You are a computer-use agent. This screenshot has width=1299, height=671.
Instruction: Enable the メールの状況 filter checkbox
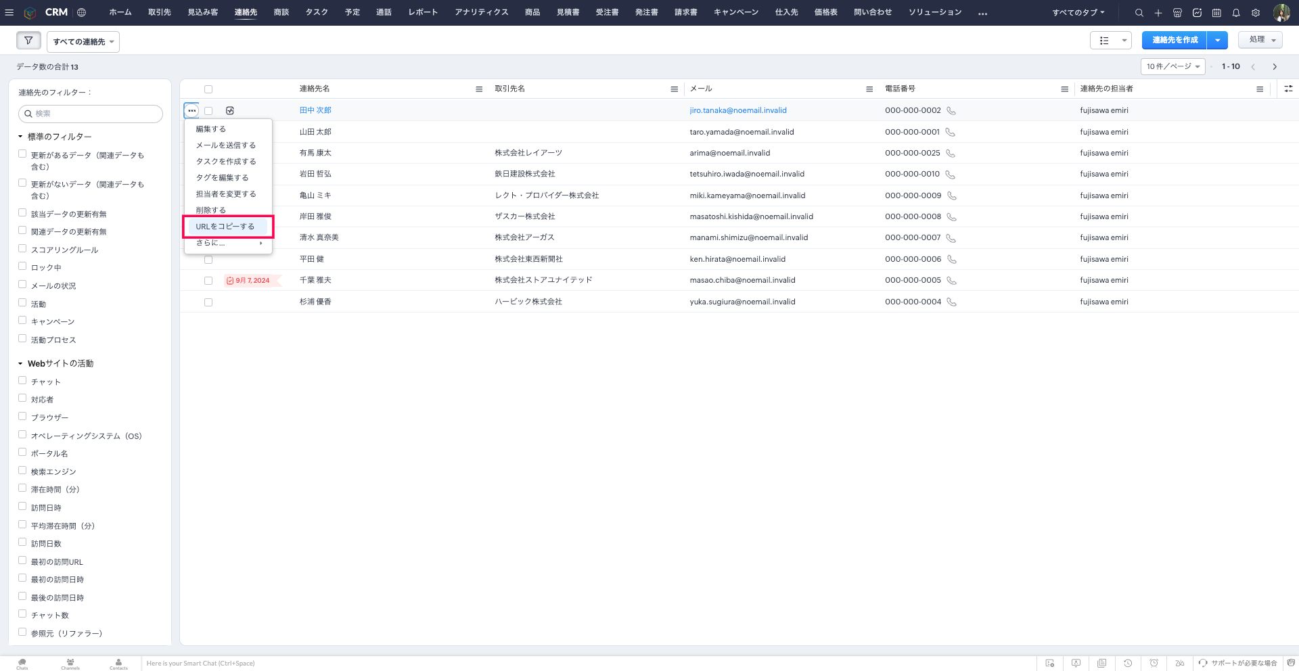pyautogui.click(x=22, y=285)
